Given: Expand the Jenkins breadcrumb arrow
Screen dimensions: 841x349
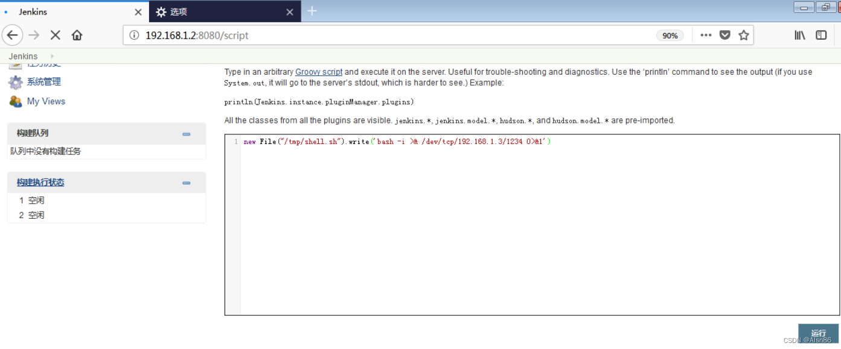Looking at the screenshot, I should point(52,56).
